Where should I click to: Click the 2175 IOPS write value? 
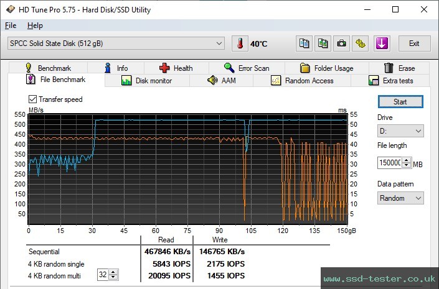225,264
